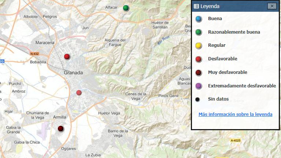Click the Granada city label on map
The image size is (281, 158).
point(73,72)
